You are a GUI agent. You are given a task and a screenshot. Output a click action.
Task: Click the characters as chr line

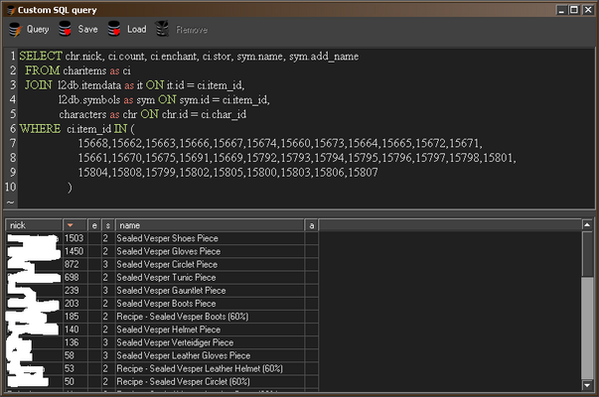tap(152, 114)
